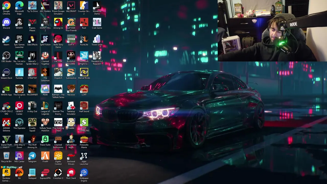Select the Liar's Bar icon

[x=58, y=57]
